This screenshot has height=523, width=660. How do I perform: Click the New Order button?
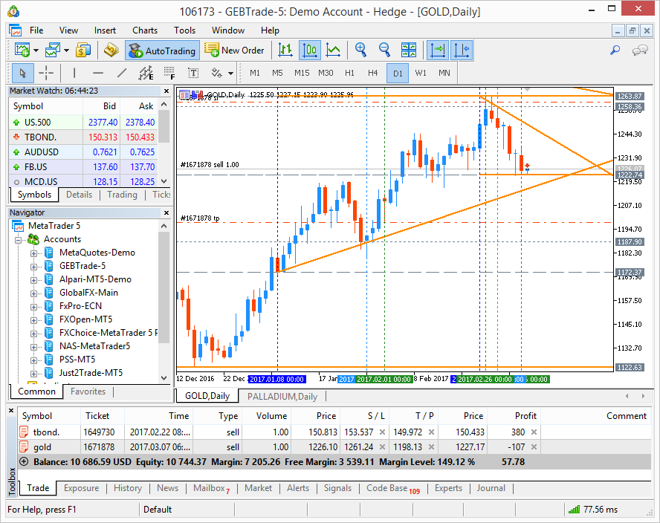click(x=235, y=51)
